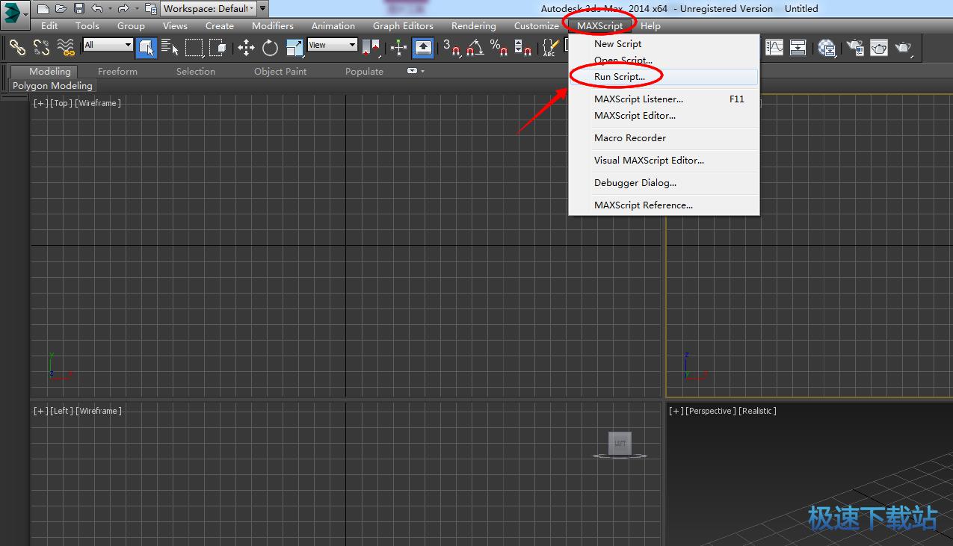Viewport: 953px width, 546px height.
Task: Open the Rendered Frame Window teapot icon
Action: 879,48
